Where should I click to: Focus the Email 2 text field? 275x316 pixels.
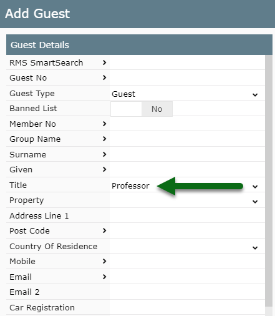point(187,292)
